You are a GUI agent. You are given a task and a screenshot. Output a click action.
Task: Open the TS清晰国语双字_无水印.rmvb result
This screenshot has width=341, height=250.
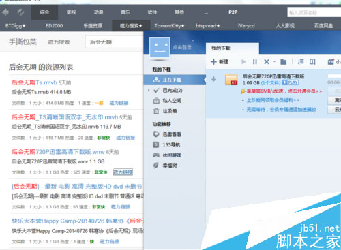65,117
